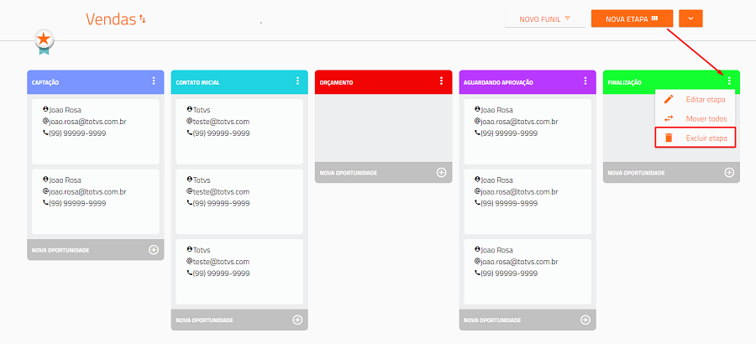The height and width of the screenshot is (344, 756).
Task: Open third Joao Rosa card in Aguardando Aprovação
Action: pos(528,272)
